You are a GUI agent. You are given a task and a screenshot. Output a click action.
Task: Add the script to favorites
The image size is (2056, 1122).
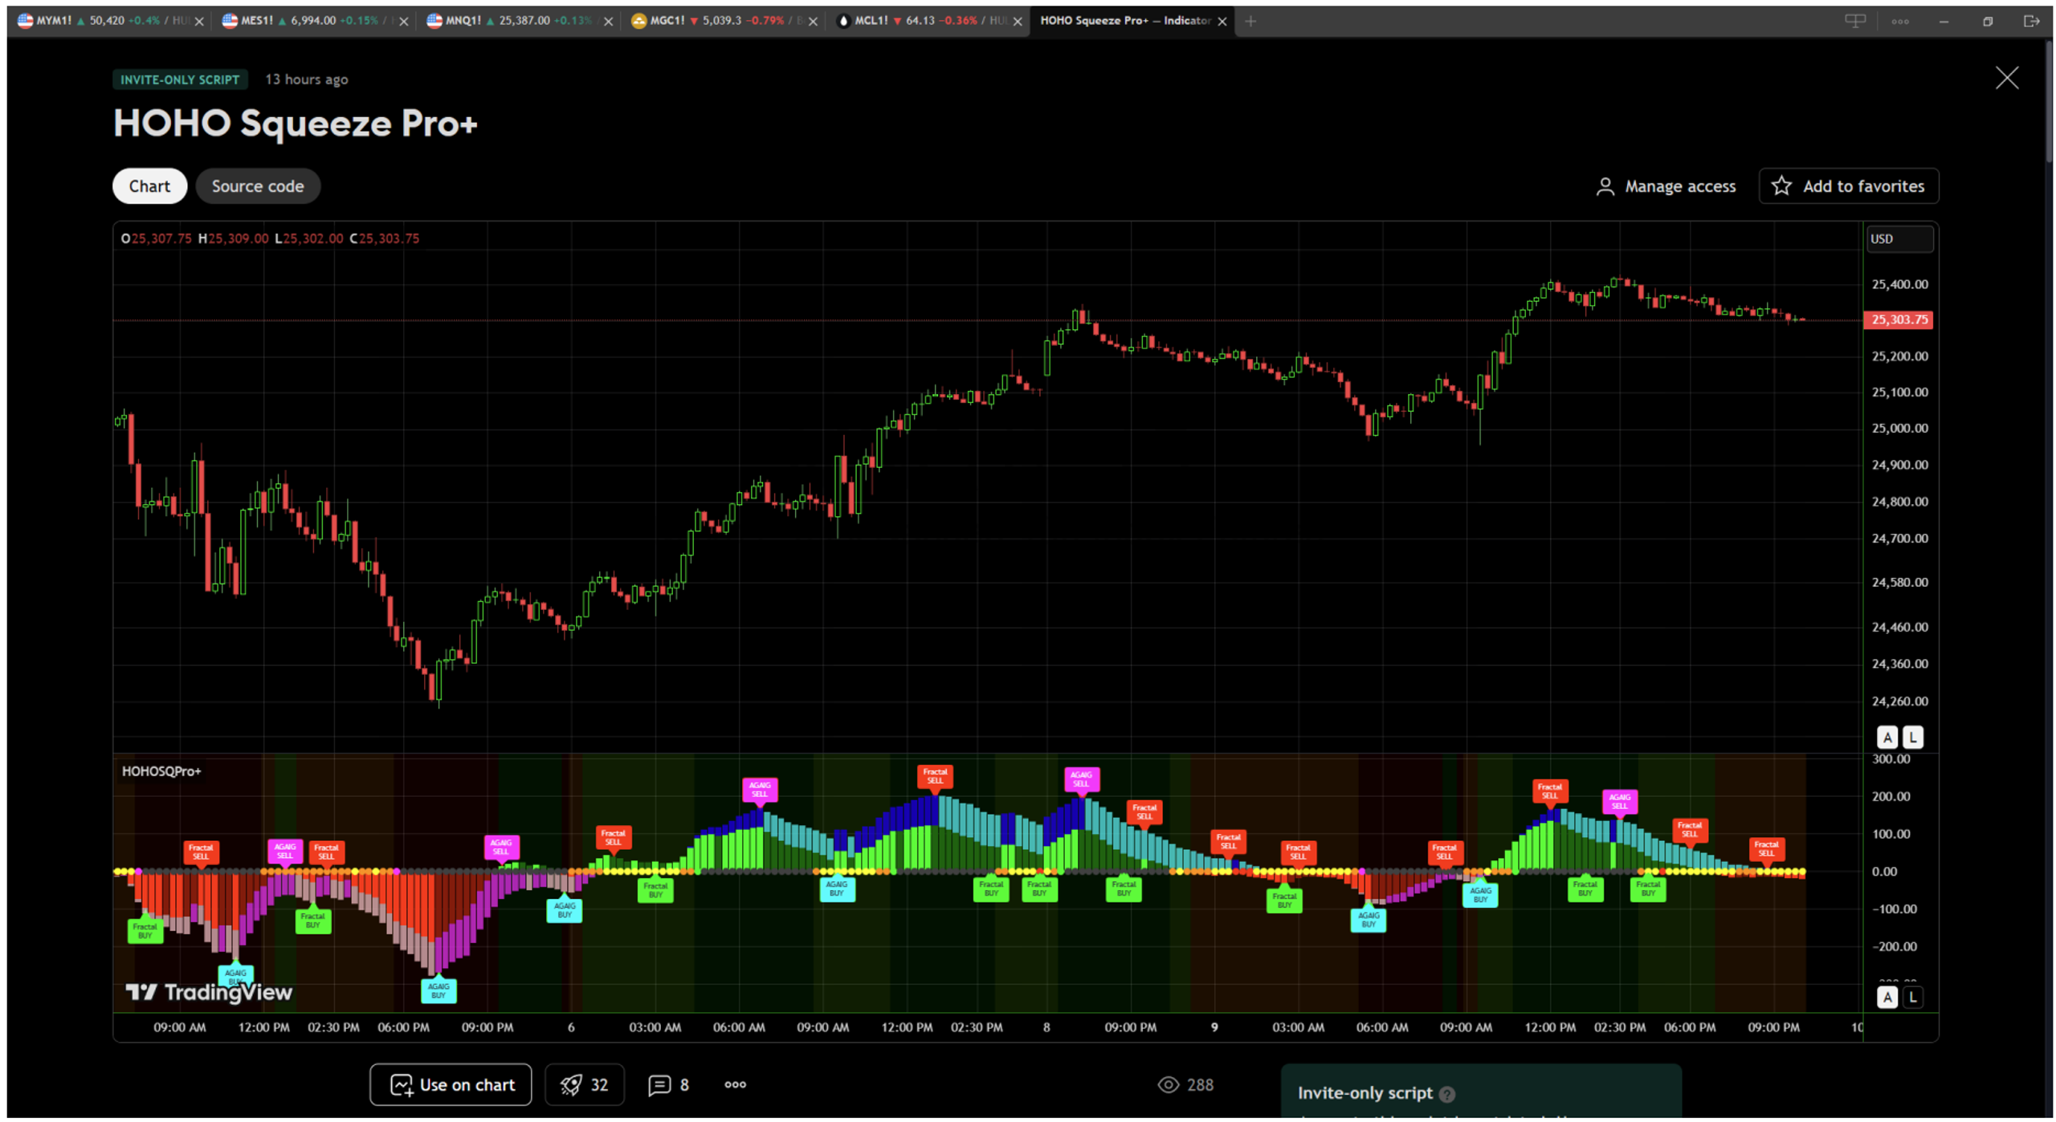click(x=1848, y=186)
